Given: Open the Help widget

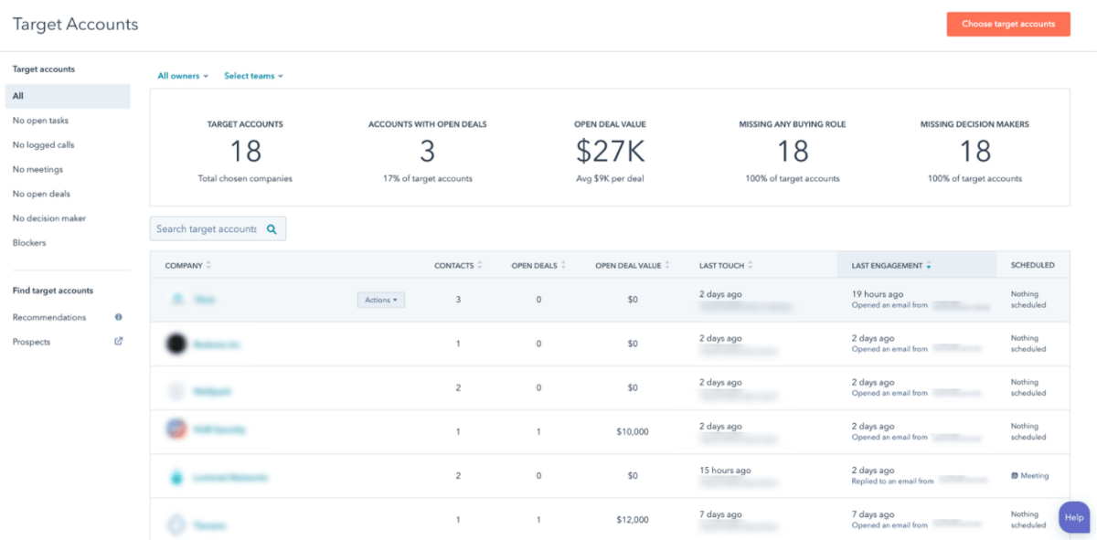Looking at the screenshot, I should click(x=1074, y=517).
